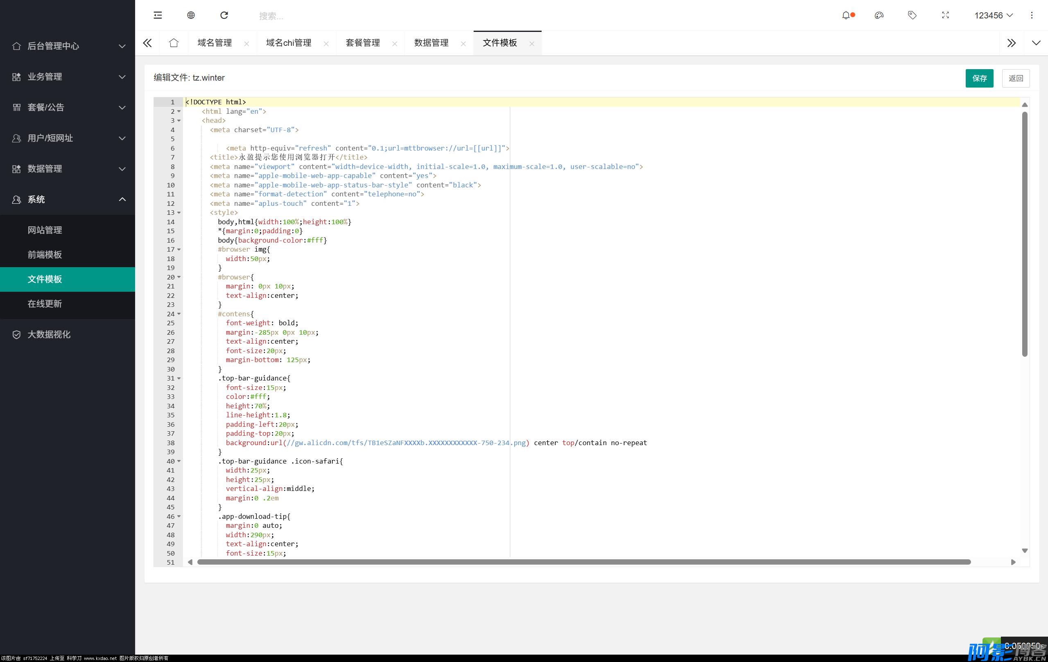The height and width of the screenshot is (662, 1048).
Task: Click the refresh page icon
Action: point(224,15)
